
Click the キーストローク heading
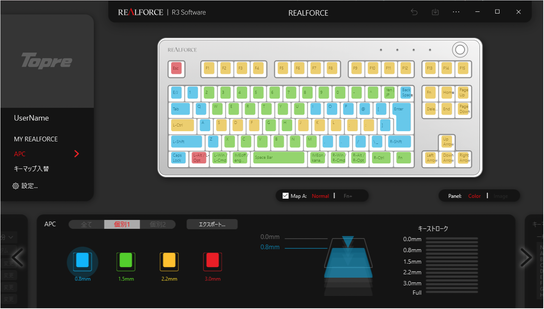(433, 229)
